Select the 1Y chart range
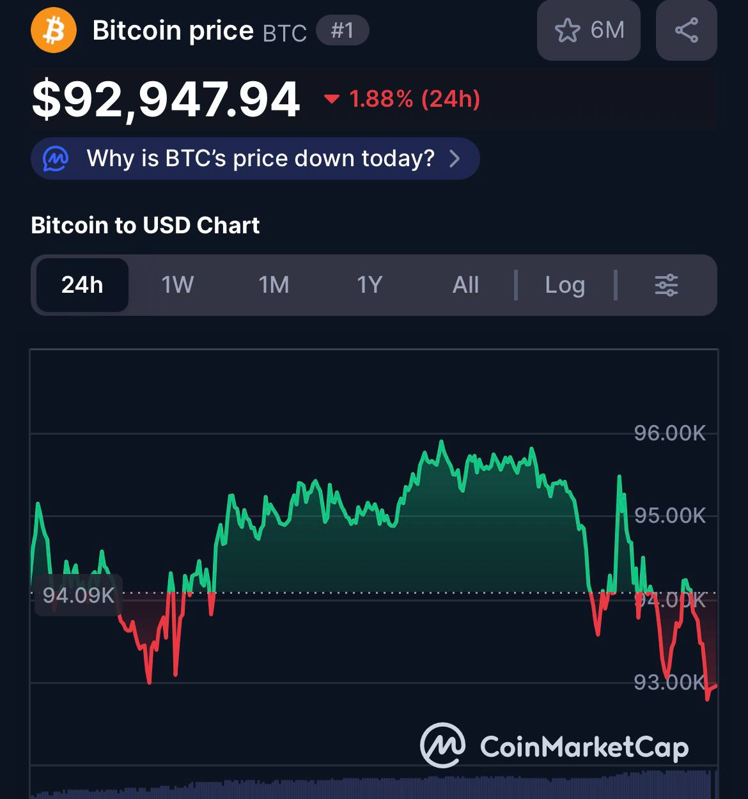The image size is (748, 799). (x=370, y=285)
